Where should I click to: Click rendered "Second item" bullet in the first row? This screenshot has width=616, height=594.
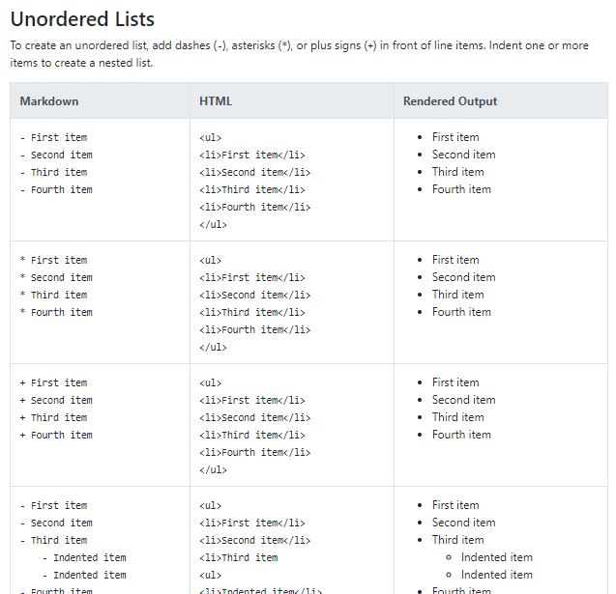coord(463,155)
